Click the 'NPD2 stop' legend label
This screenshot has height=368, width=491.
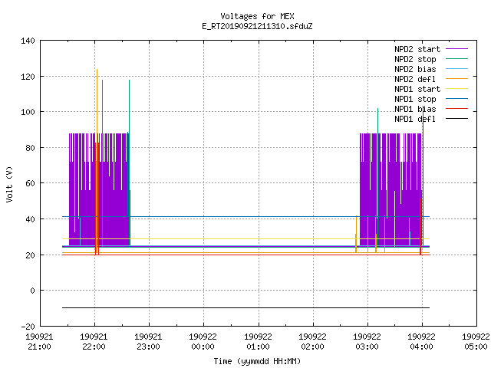click(415, 59)
